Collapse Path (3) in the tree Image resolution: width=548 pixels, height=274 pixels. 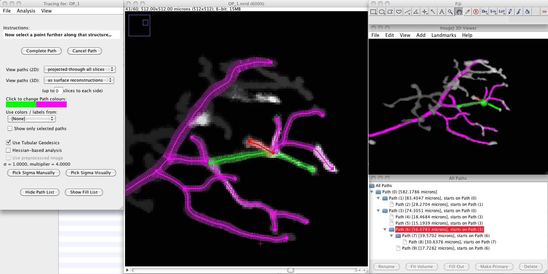click(x=378, y=211)
